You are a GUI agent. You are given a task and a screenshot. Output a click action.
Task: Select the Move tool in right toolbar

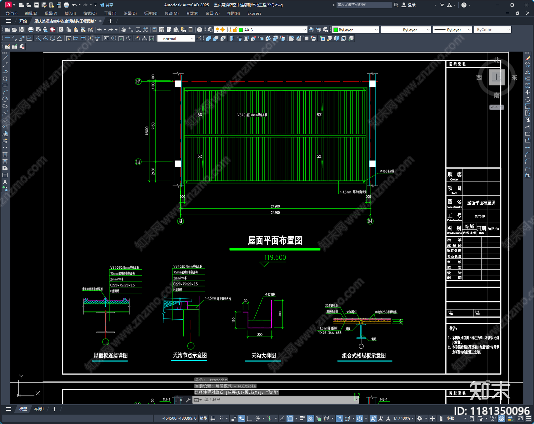tap(528, 92)
